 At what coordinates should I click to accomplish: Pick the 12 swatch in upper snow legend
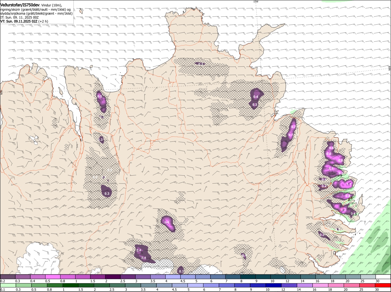[293, 277]
